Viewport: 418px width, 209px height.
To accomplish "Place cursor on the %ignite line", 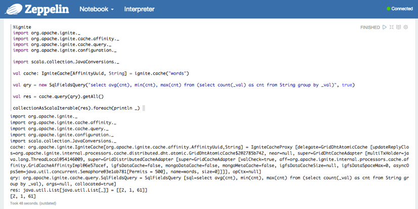I will click(x=22, y=27).
